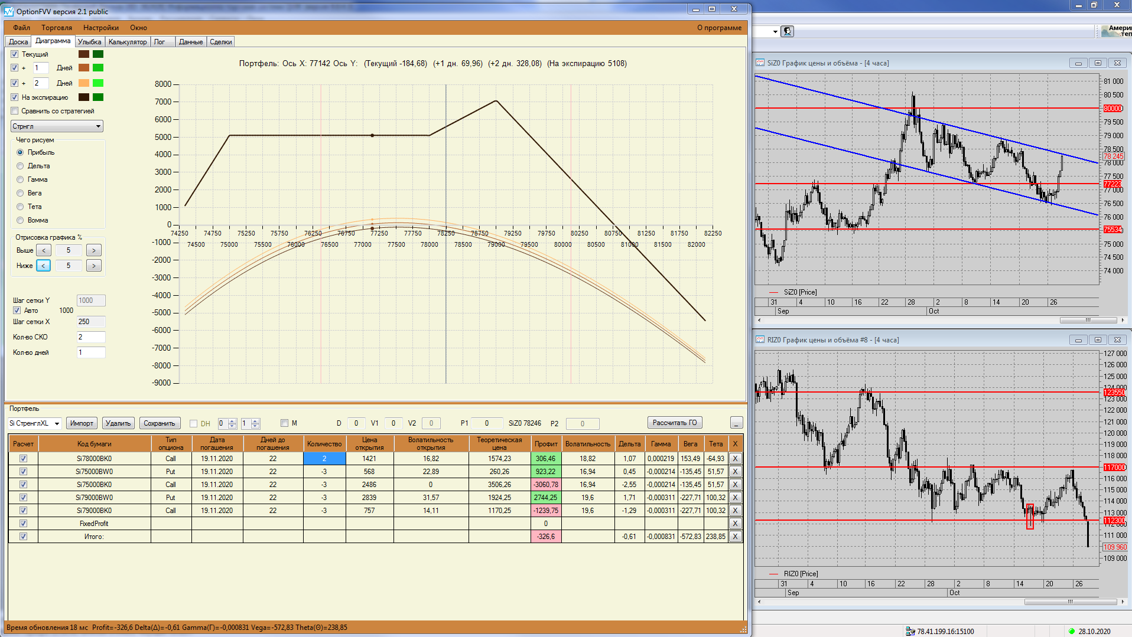Open the Стрнгл strategy dropdown

pos(57,126)
